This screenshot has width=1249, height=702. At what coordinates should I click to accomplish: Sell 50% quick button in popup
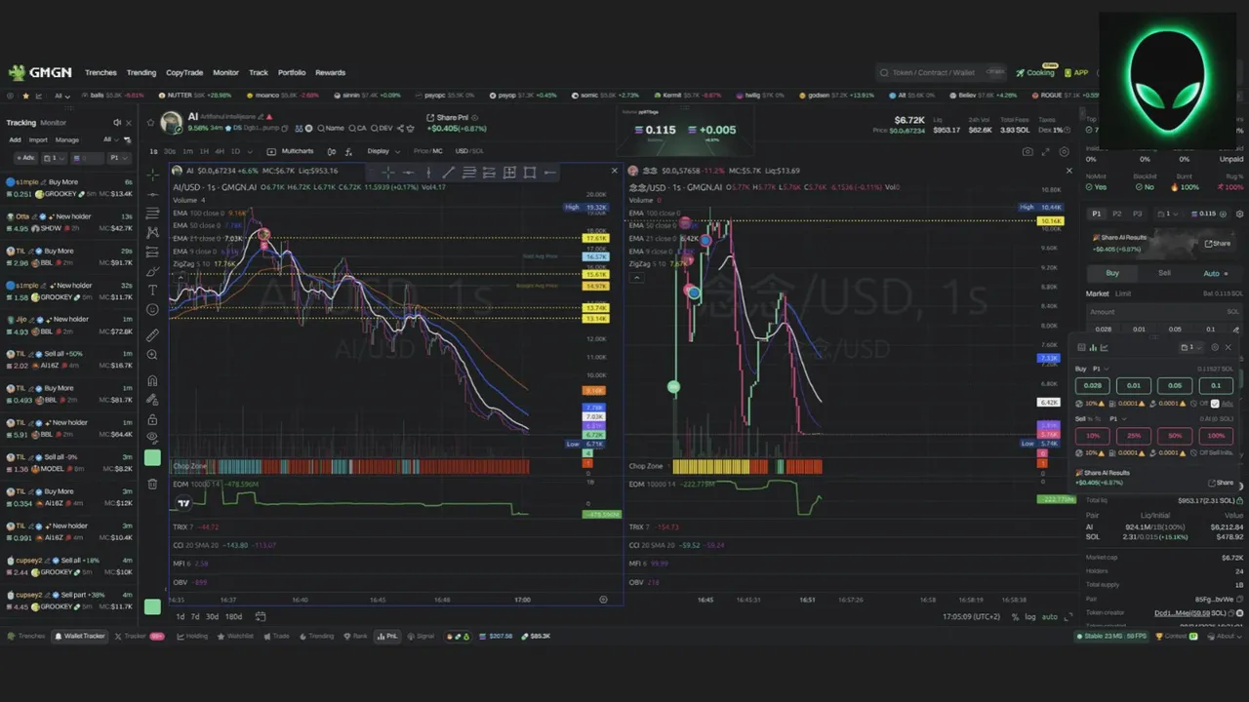(1175, 435)
